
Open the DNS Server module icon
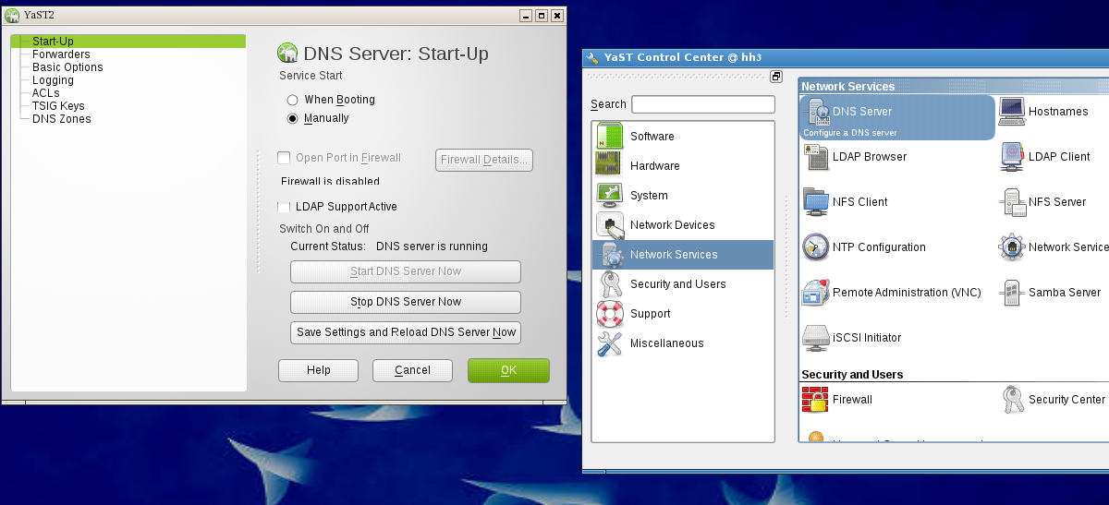(819, 113)
